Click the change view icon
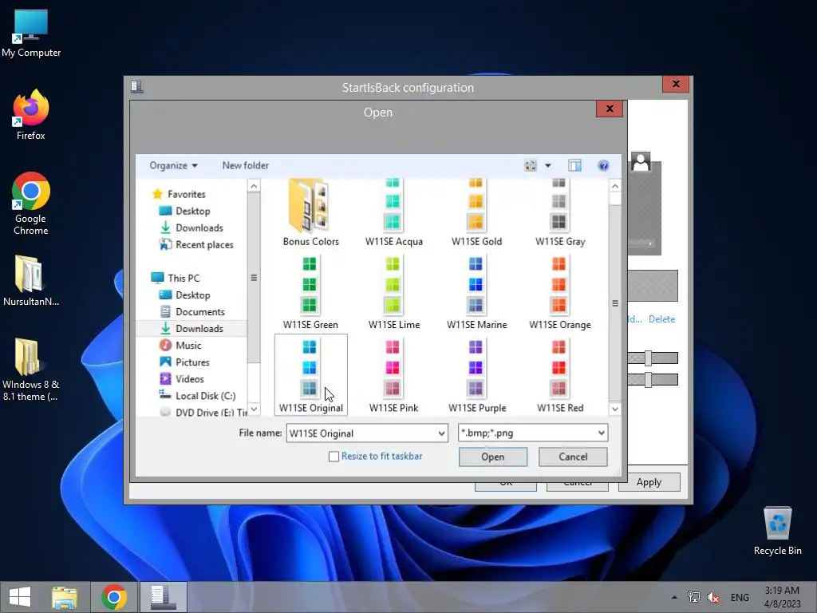This screenshot has width=817, height=613. tap(531, 166)
